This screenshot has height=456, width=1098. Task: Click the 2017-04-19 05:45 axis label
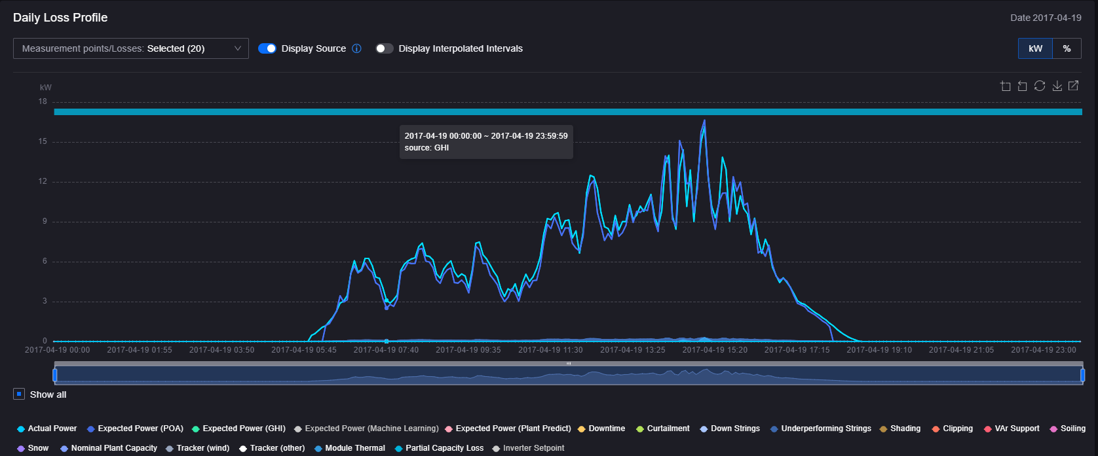coord(304,350)
